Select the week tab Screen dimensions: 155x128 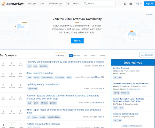click(93, 55)
